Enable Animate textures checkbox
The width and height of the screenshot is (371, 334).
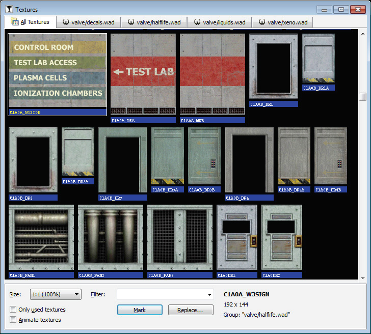click(x=13, y=320)
